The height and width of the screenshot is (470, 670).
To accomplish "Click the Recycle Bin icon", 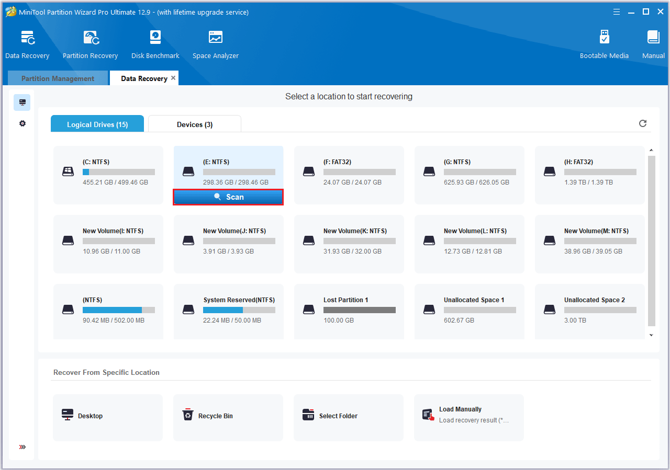I will 188,415.
